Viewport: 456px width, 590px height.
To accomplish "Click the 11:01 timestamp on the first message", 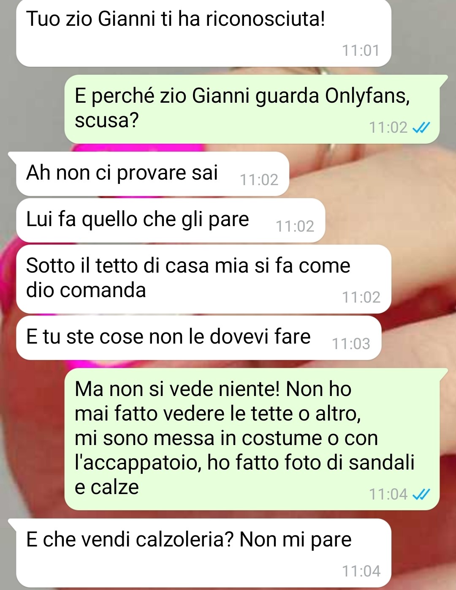I will (x=361, y=51).
